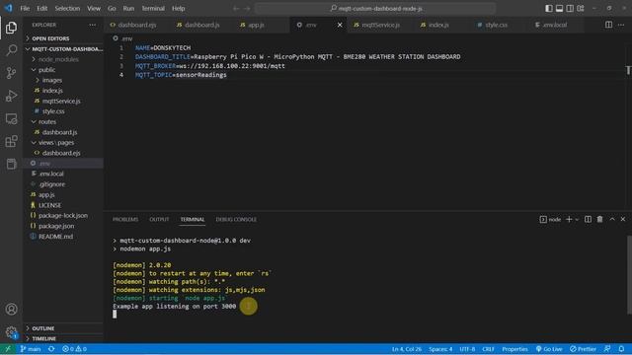Go forward with navigation arrow
This screenshot has height=355, width=632.
point(247,9)
